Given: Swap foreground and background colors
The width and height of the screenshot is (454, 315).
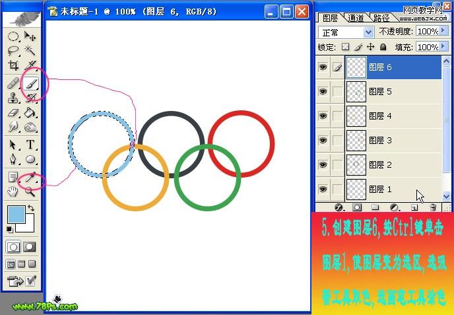Looking at the screenshot, I should 30,208.
